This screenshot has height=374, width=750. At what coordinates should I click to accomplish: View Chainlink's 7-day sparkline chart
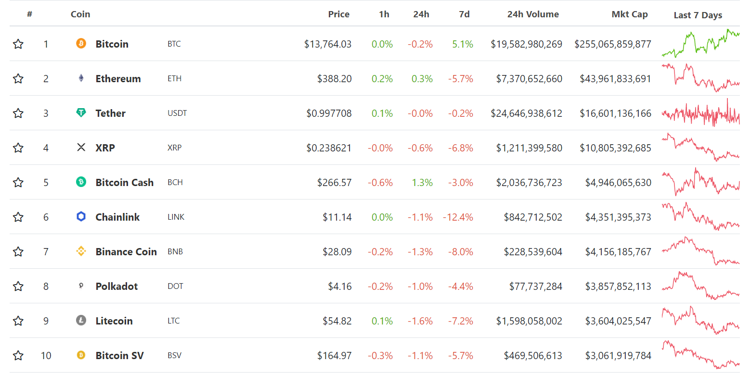[701, 216]
